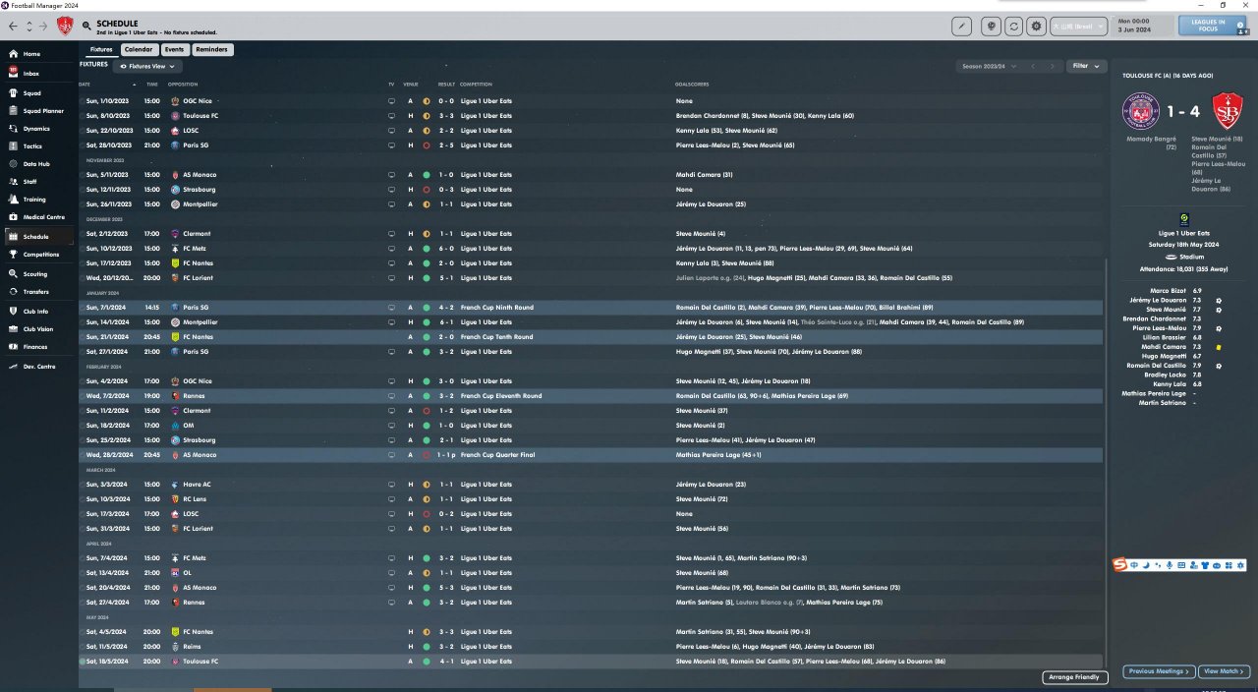Click Steve Mounié in the lineup ratings
Screen dimensions: 1258x692
pos(1166,310)
